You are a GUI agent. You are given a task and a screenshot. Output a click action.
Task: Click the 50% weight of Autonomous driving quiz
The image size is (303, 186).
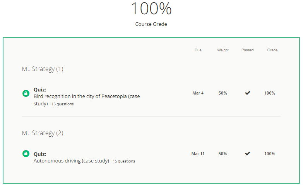(x=223, y=154)
